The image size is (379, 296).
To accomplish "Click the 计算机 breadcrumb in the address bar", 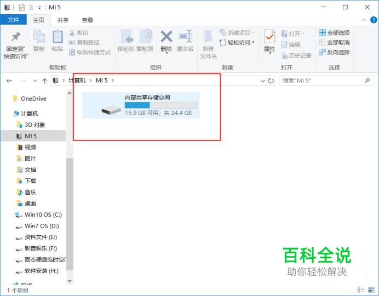I will 77,80.
